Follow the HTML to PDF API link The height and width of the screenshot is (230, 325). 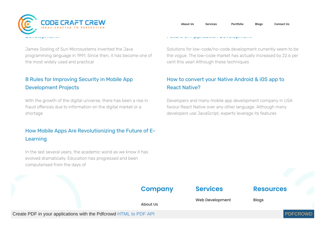click(x=136, y=214)
